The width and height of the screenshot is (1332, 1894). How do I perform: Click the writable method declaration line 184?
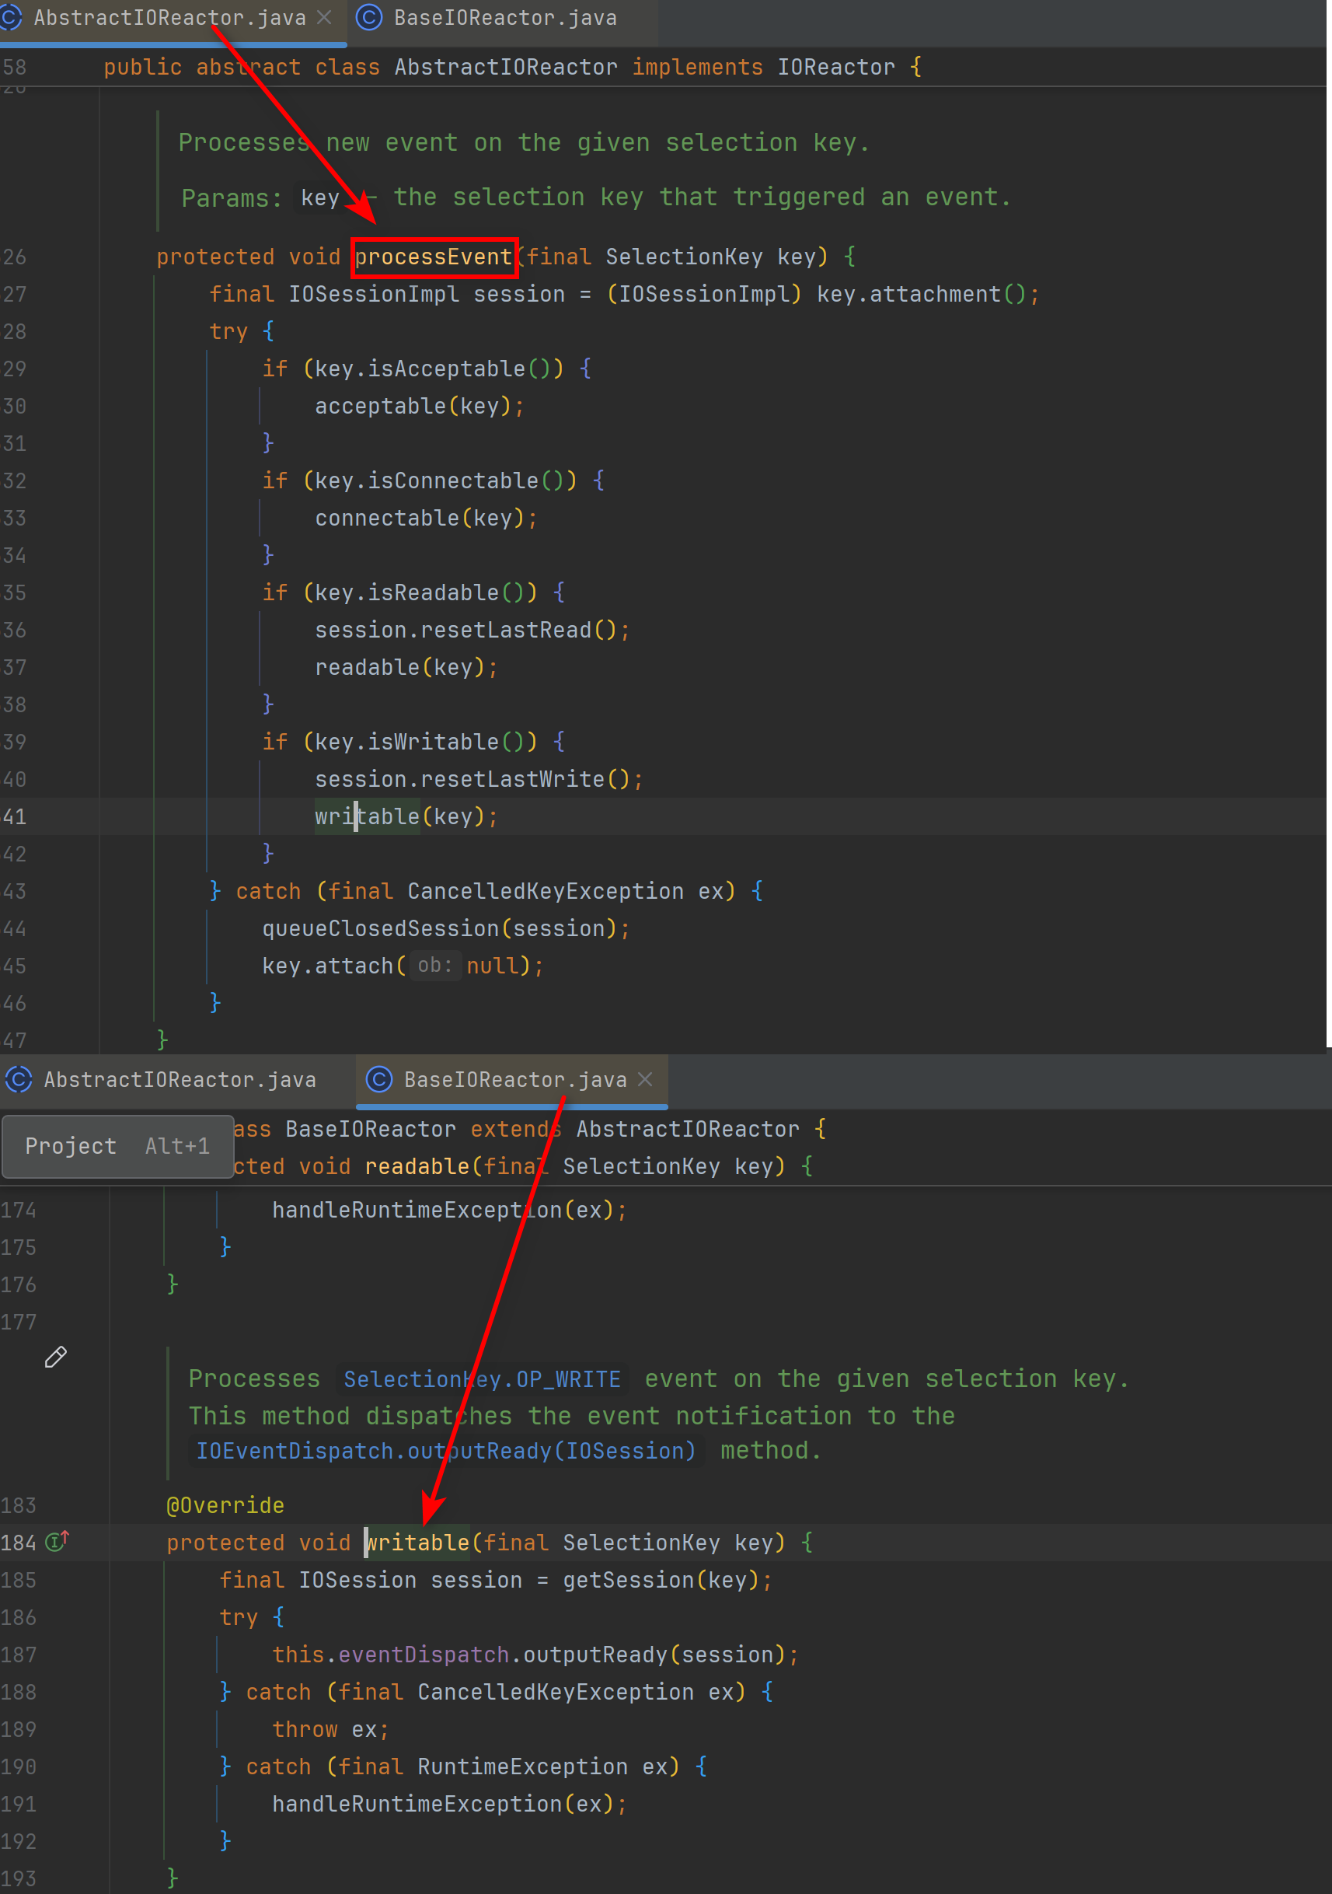click(418, 1542)
